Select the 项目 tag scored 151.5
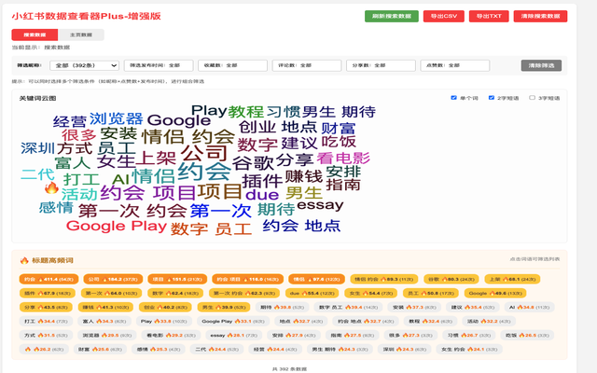This screenshot has height=373, width=597. tap(177, 279)
